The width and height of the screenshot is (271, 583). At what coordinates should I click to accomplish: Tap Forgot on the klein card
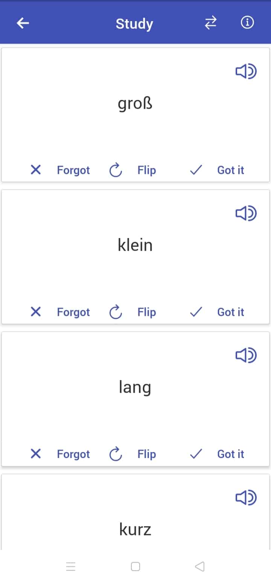point(73,311)
